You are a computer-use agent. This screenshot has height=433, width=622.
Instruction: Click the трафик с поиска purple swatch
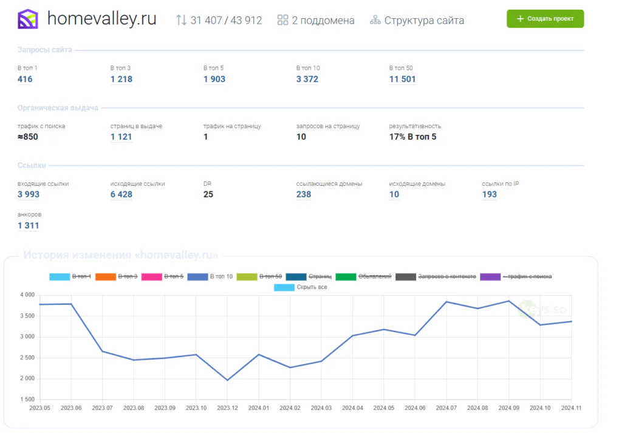point(490,276)
